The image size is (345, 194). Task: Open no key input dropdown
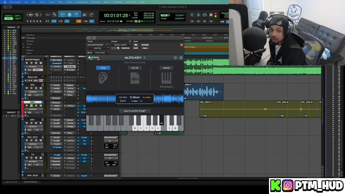tap(101, 53)
